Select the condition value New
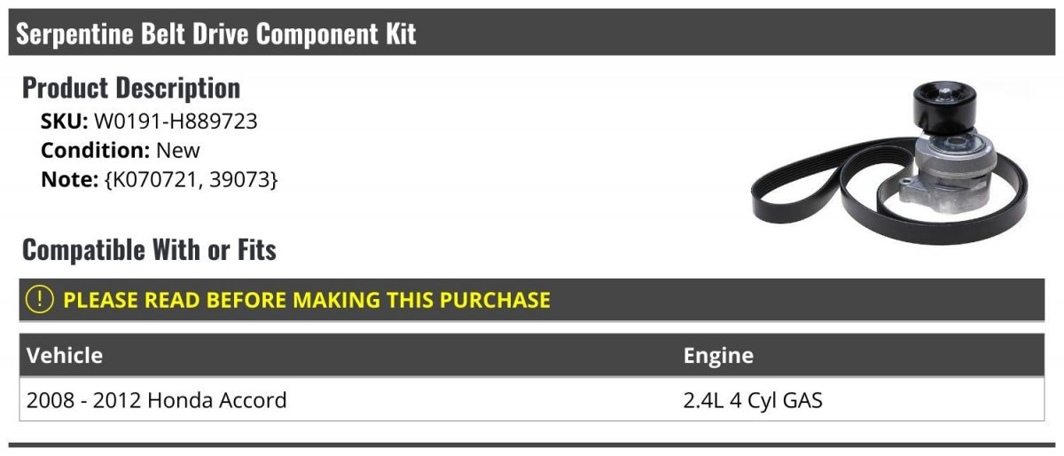This screenshot has width=1064, height=456. click(x=178, y=150)
